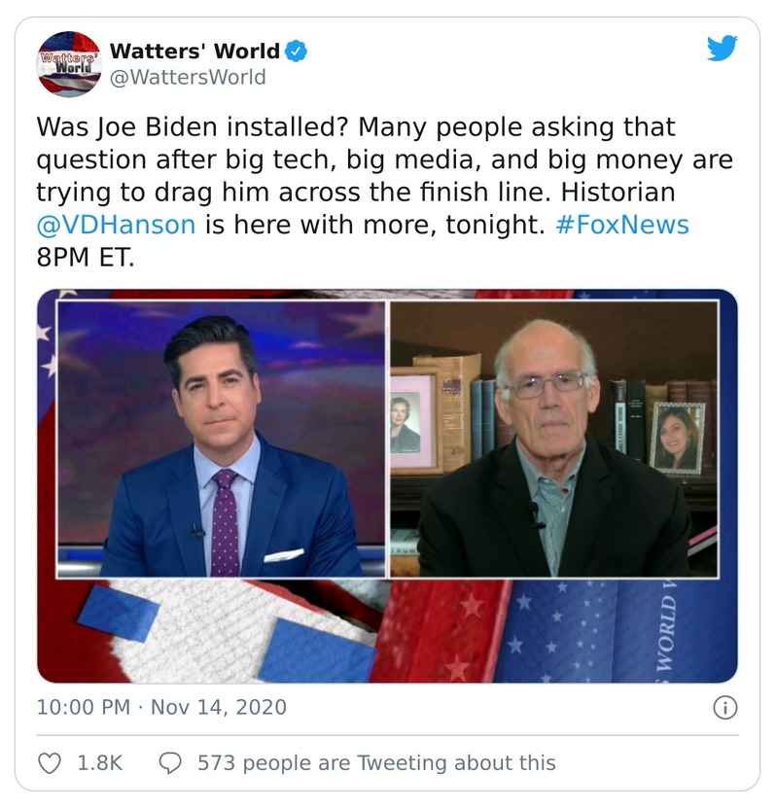777x810 pixels.
Task: Open the video panel with blue-suited man
Action: point(221,440)
